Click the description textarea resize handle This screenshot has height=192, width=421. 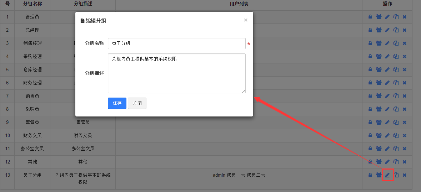click(x=244, y=91)
